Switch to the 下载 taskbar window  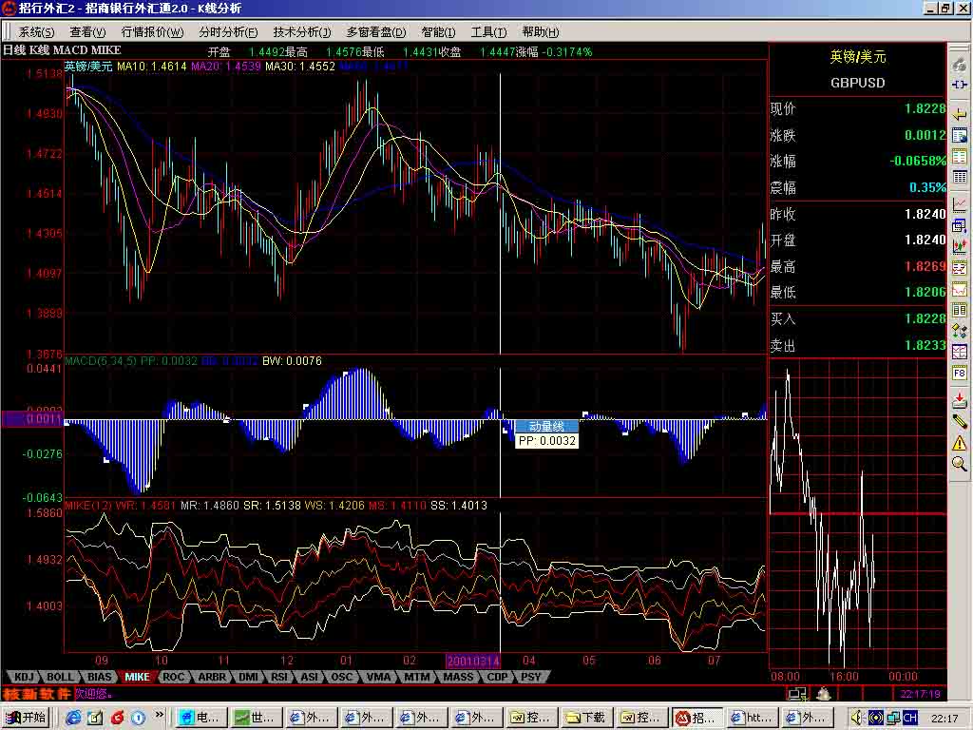[585, 718]
